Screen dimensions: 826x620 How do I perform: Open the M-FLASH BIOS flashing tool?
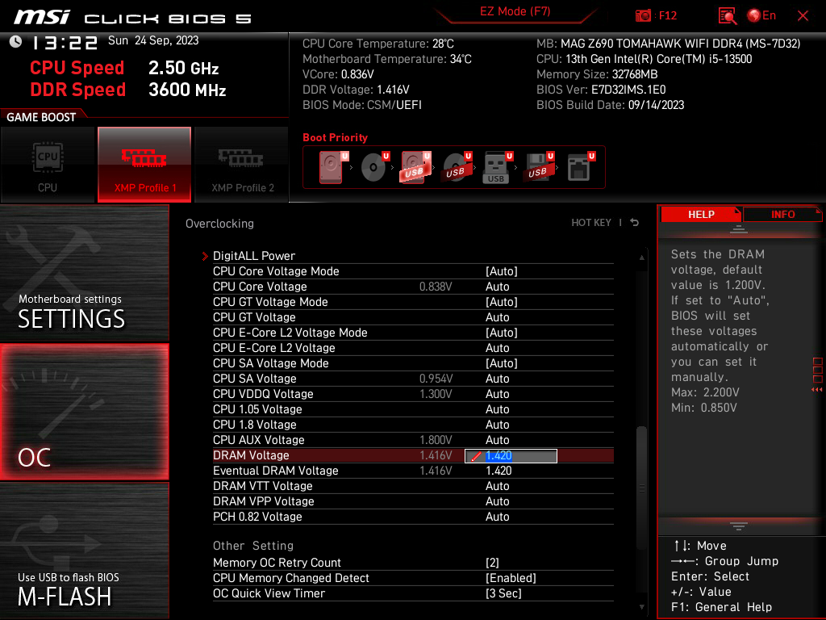point(84,549)
